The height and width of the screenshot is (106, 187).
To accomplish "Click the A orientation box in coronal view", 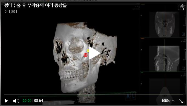I will point(183,34).
